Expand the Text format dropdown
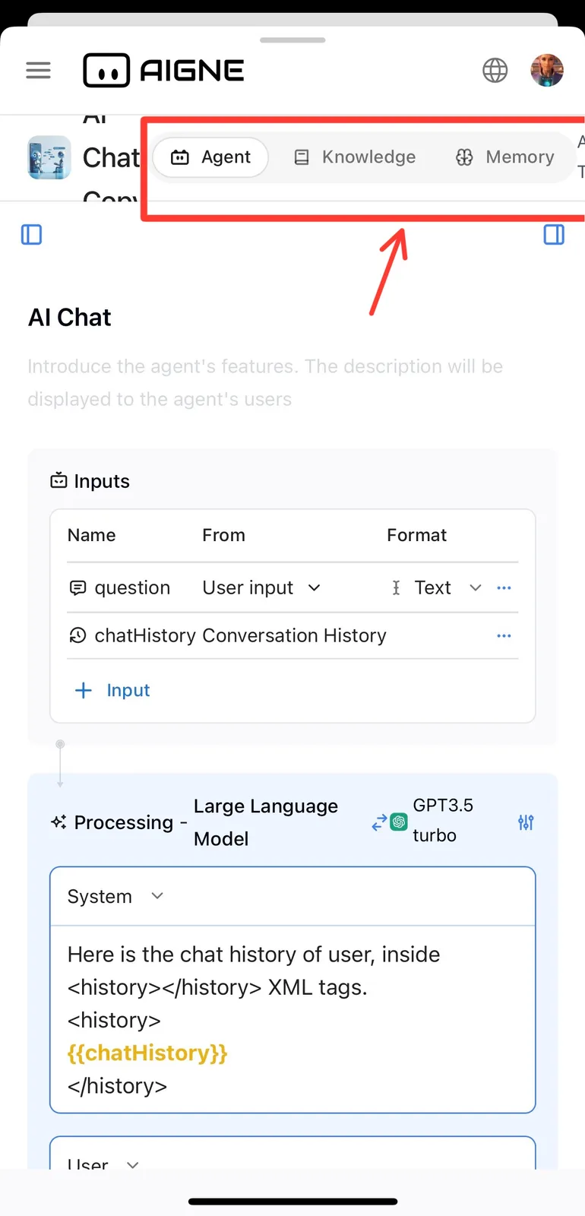 [437, 587]
